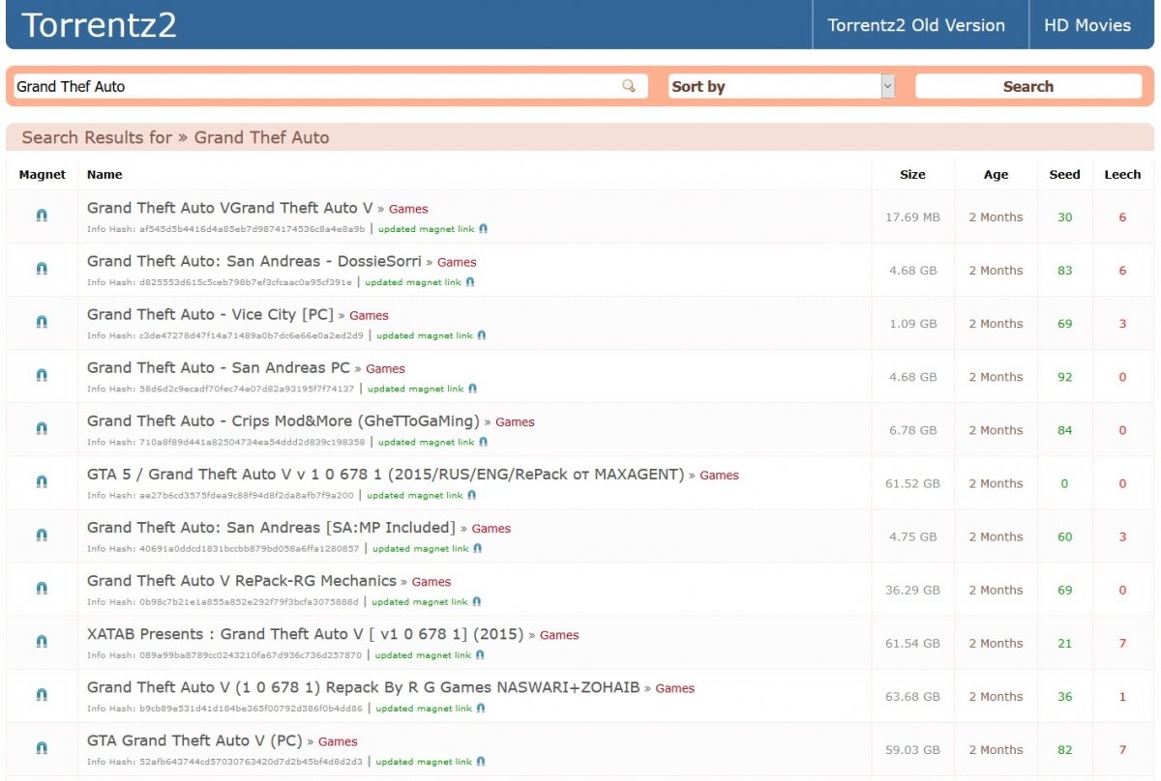The image size is (1161, 781).
Task: Open GTA Grand Theft Auto V (PC) title
Action: pos(194,740)
